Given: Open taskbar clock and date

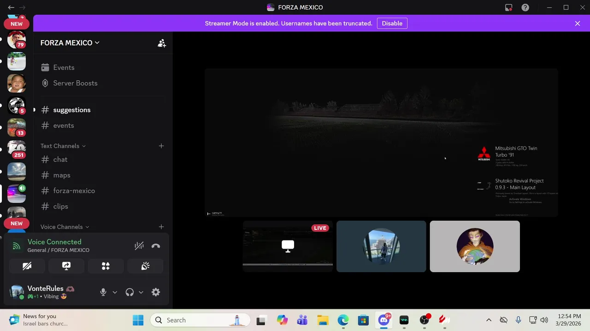Looking at the screenshot, I should point(568,320).
